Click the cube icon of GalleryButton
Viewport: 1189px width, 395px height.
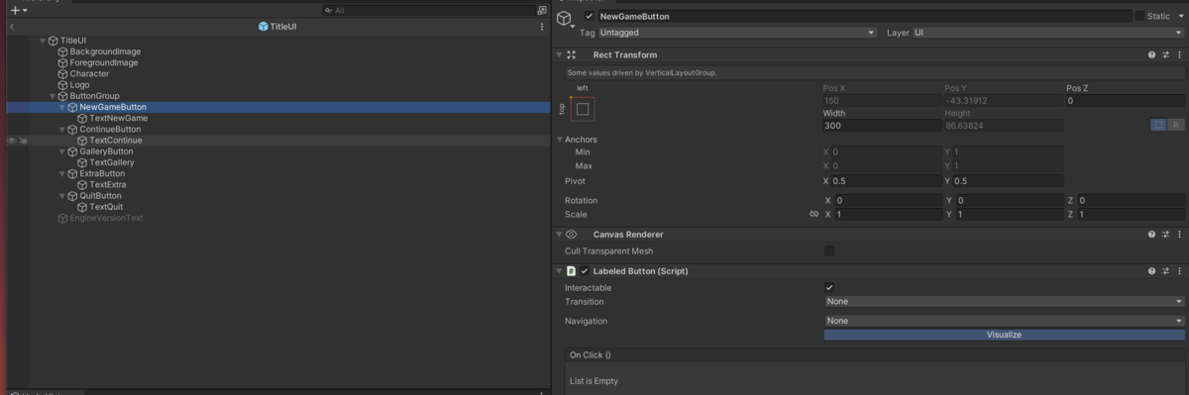pyautogui.click(x=72, y=151)
